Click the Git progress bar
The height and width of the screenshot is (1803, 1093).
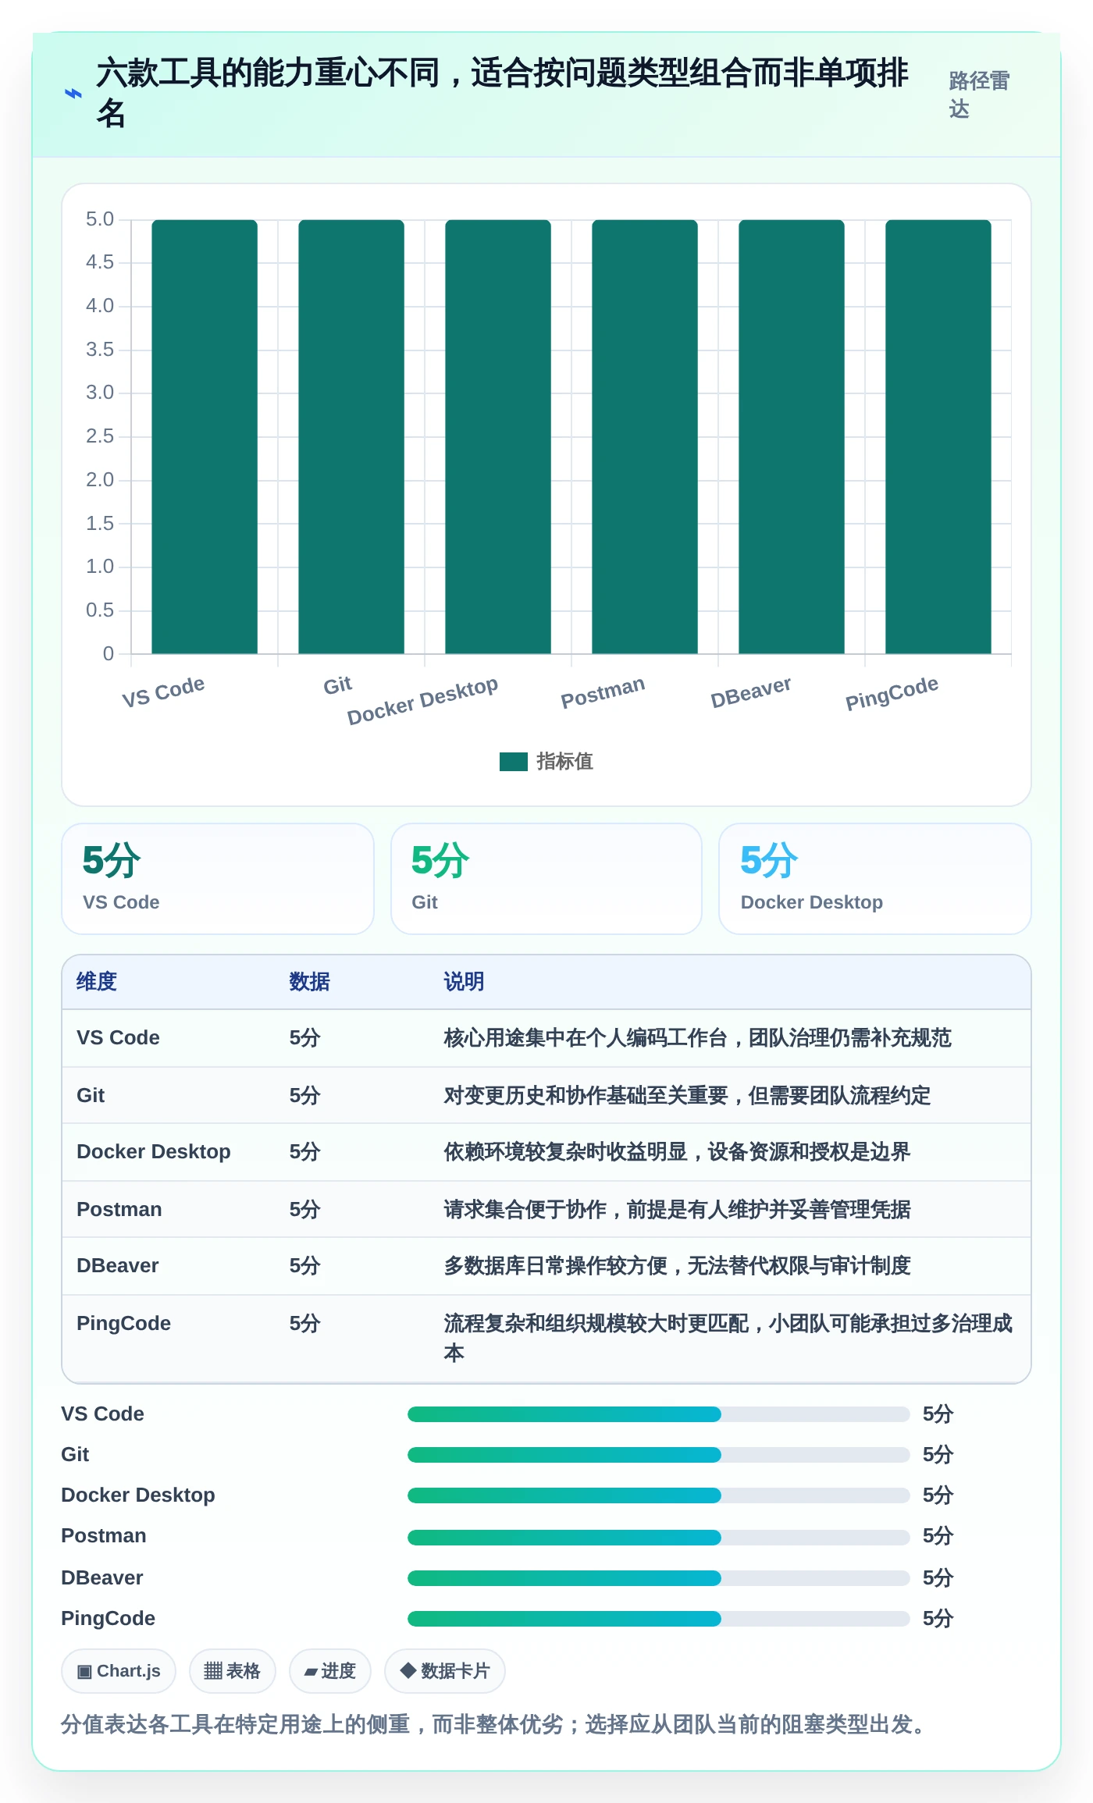[x=658, y=1455]
